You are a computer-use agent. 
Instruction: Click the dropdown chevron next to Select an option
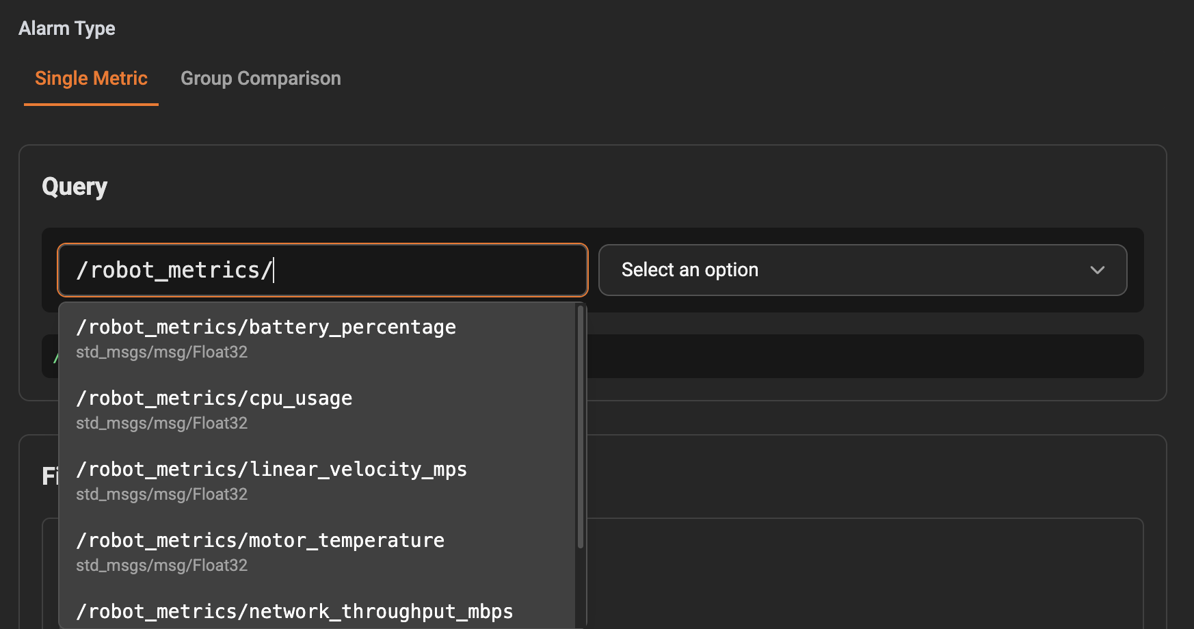pyautogui.click(x=1097, y=269)
